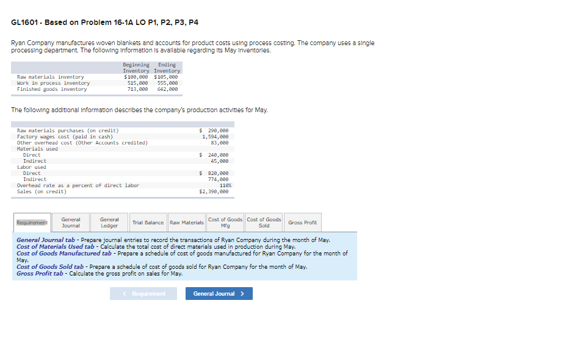Click the $100,000 raw materials beginning value

coord(136,77)
